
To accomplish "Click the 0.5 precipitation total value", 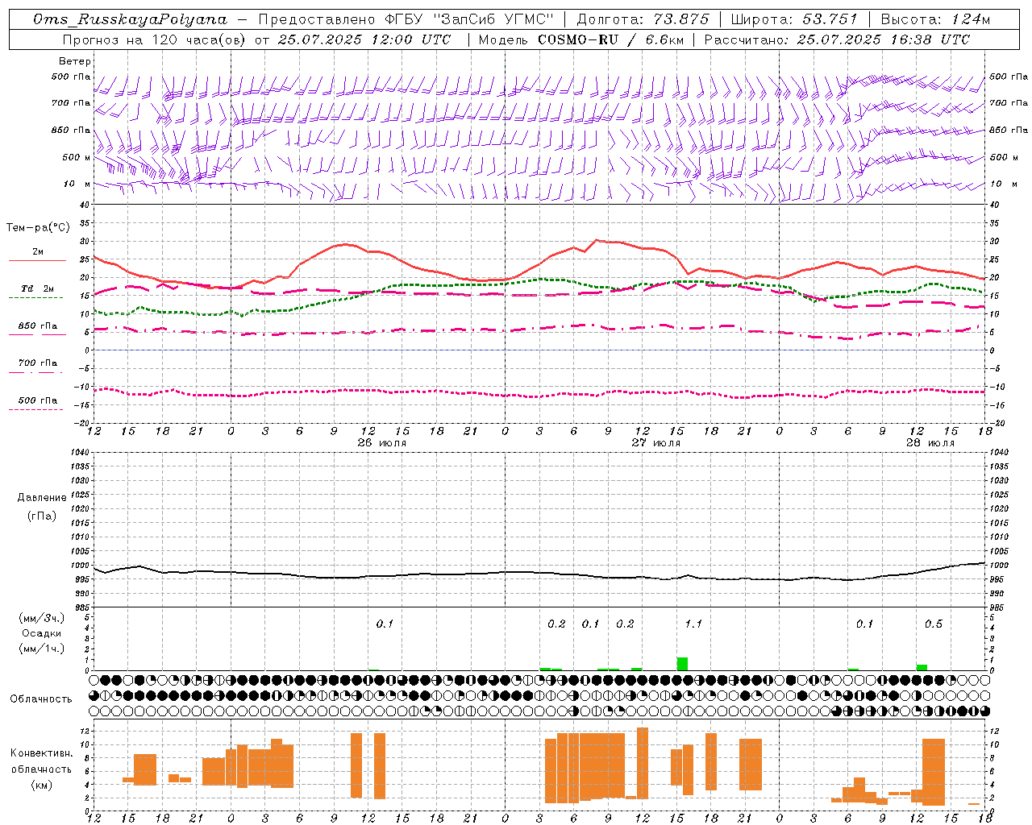I will 934,624.
